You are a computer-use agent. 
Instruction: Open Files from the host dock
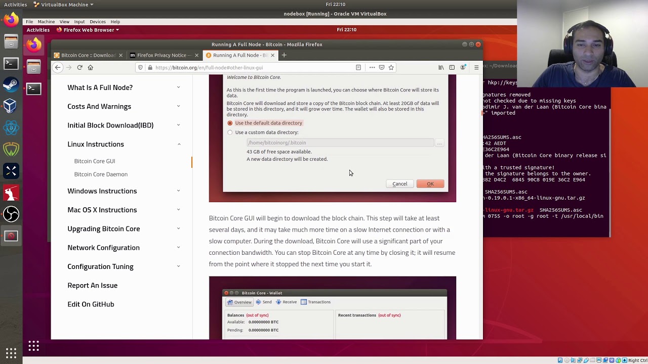click(x=11, y=42)
